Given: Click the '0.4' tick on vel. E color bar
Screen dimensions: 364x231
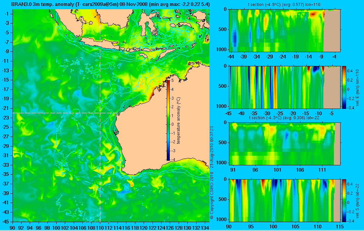Looking at the screenshot, I should 350,71.
